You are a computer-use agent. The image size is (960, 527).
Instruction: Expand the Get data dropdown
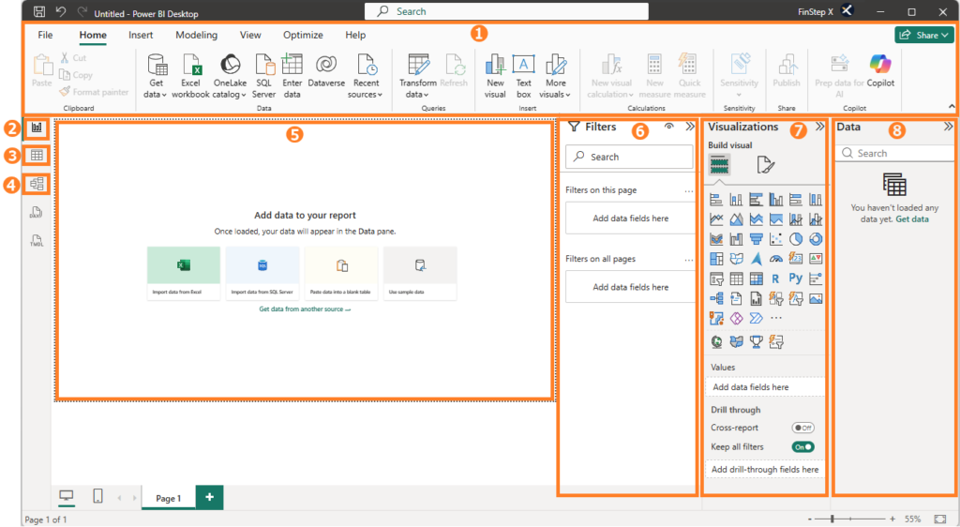[x=157, y=77]
